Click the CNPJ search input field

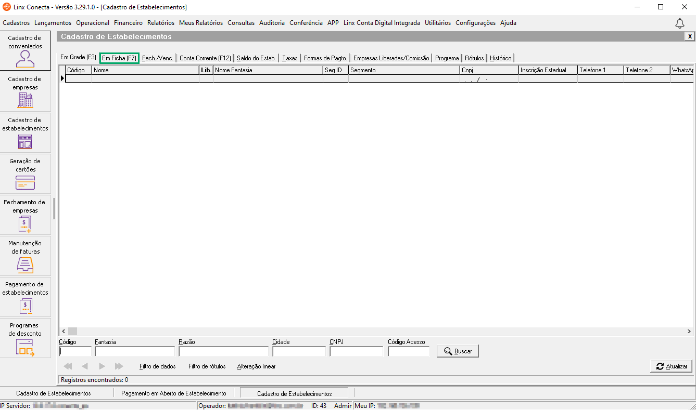(x=357, y=352)
